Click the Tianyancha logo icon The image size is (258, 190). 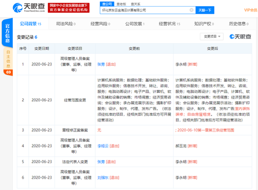click(x=18, y=8)
